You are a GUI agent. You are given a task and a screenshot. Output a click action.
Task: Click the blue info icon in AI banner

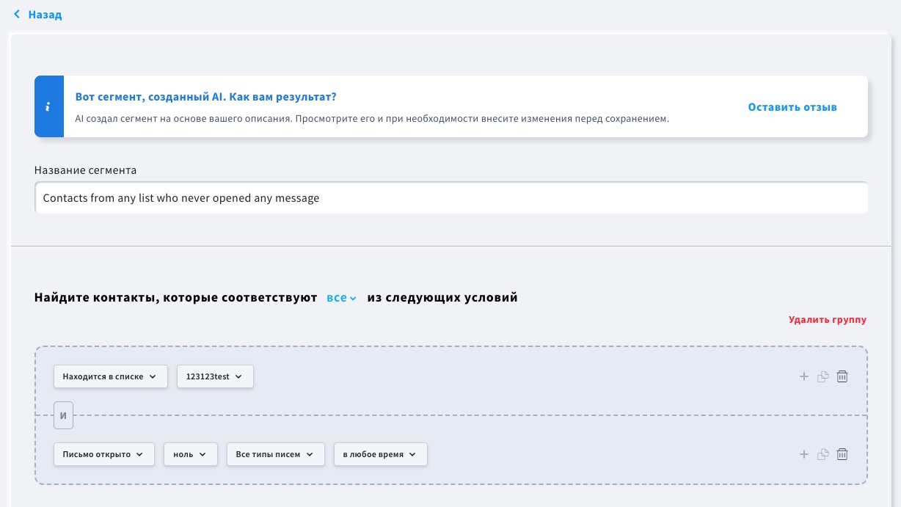click(48, 107)
